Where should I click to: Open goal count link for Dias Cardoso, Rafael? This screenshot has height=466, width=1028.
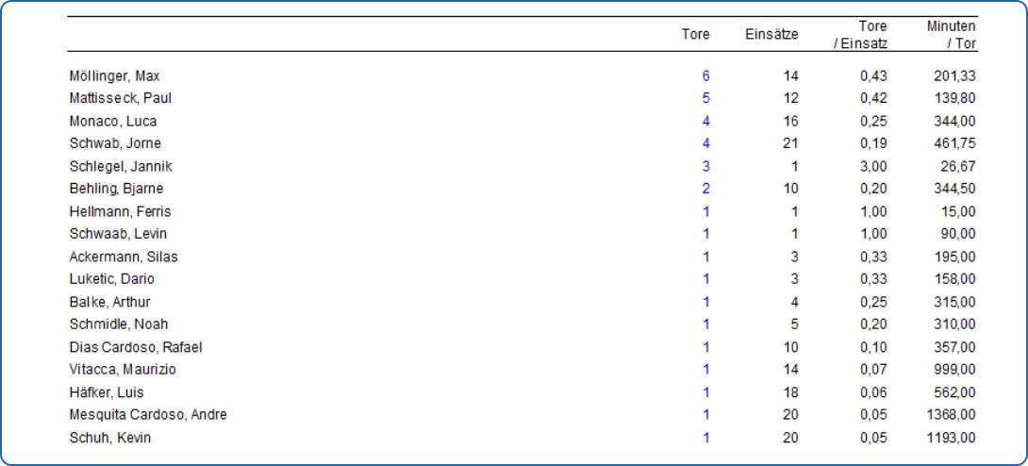pyautogui.click(x=706, y=347)
